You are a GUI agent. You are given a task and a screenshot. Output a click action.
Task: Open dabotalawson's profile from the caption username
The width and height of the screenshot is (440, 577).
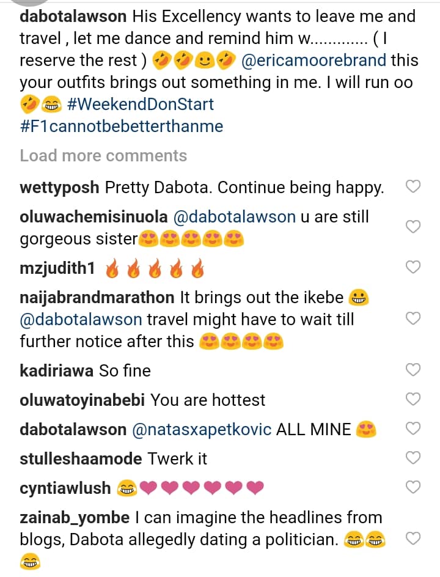tap(73, 17)
